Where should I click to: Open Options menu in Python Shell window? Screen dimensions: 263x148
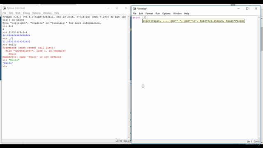pos(37,13)
